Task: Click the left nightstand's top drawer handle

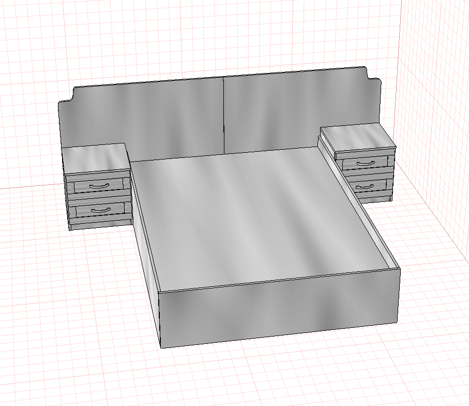Action: 100,186
